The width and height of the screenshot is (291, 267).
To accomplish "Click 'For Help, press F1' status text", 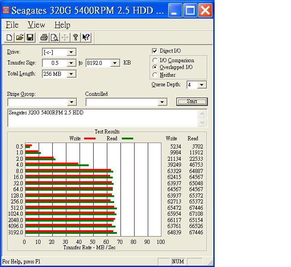I will pyautogui.click(x=21, y=262).
